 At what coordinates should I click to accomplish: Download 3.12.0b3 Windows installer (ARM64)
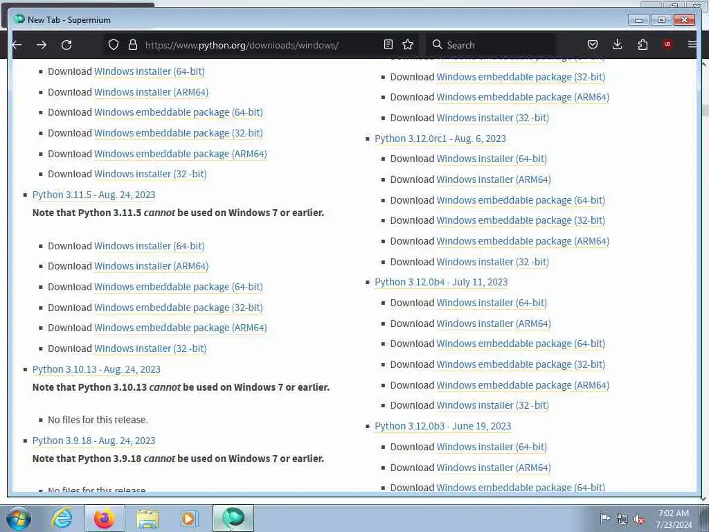tap(493, 468)
